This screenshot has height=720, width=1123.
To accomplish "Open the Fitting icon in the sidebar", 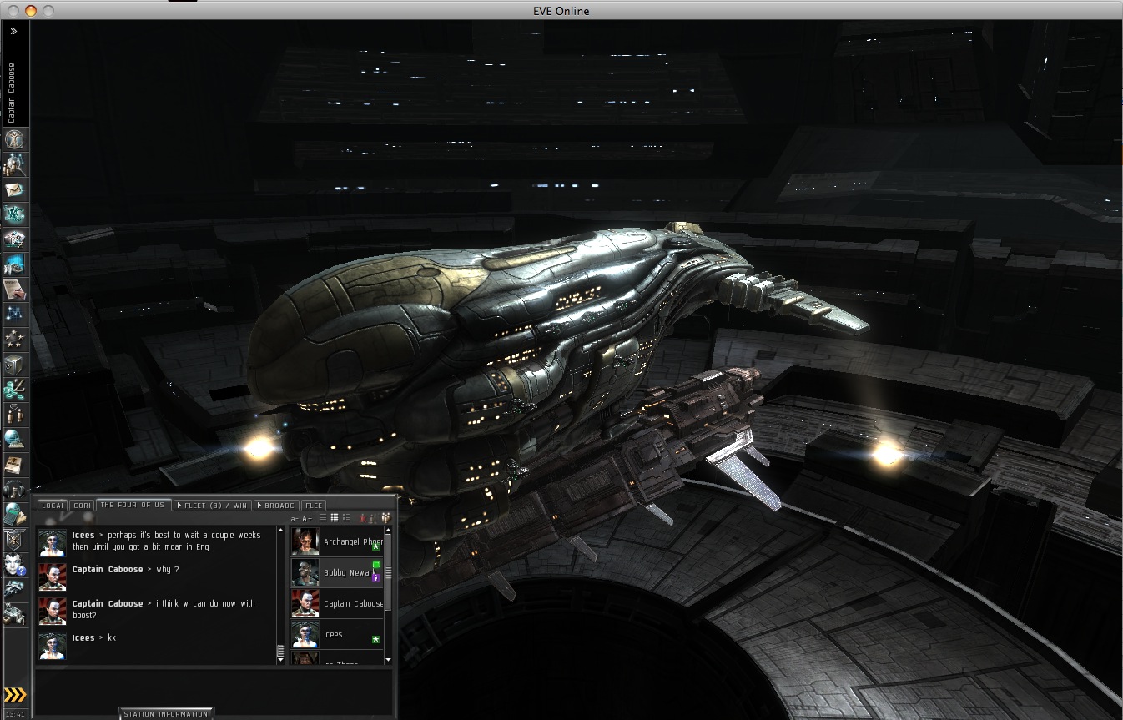I will click(15, 239).
